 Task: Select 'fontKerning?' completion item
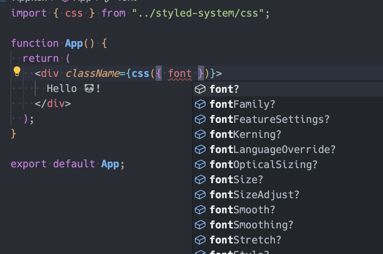pos(288,135)
